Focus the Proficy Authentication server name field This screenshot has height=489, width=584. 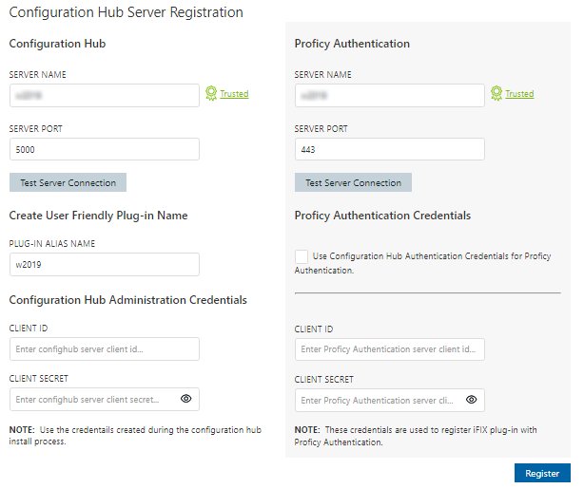point(390,96)
